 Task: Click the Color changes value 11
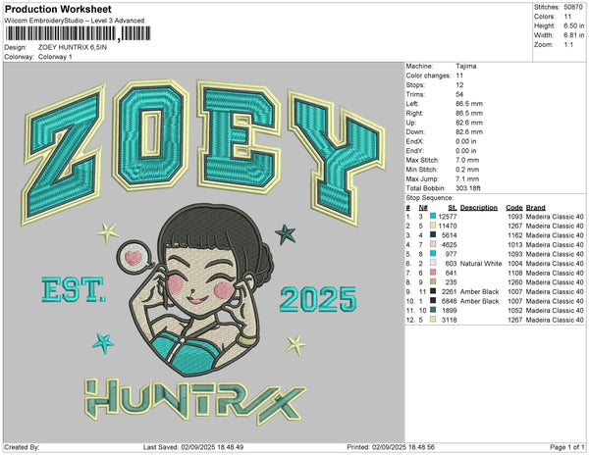[459, 76]
